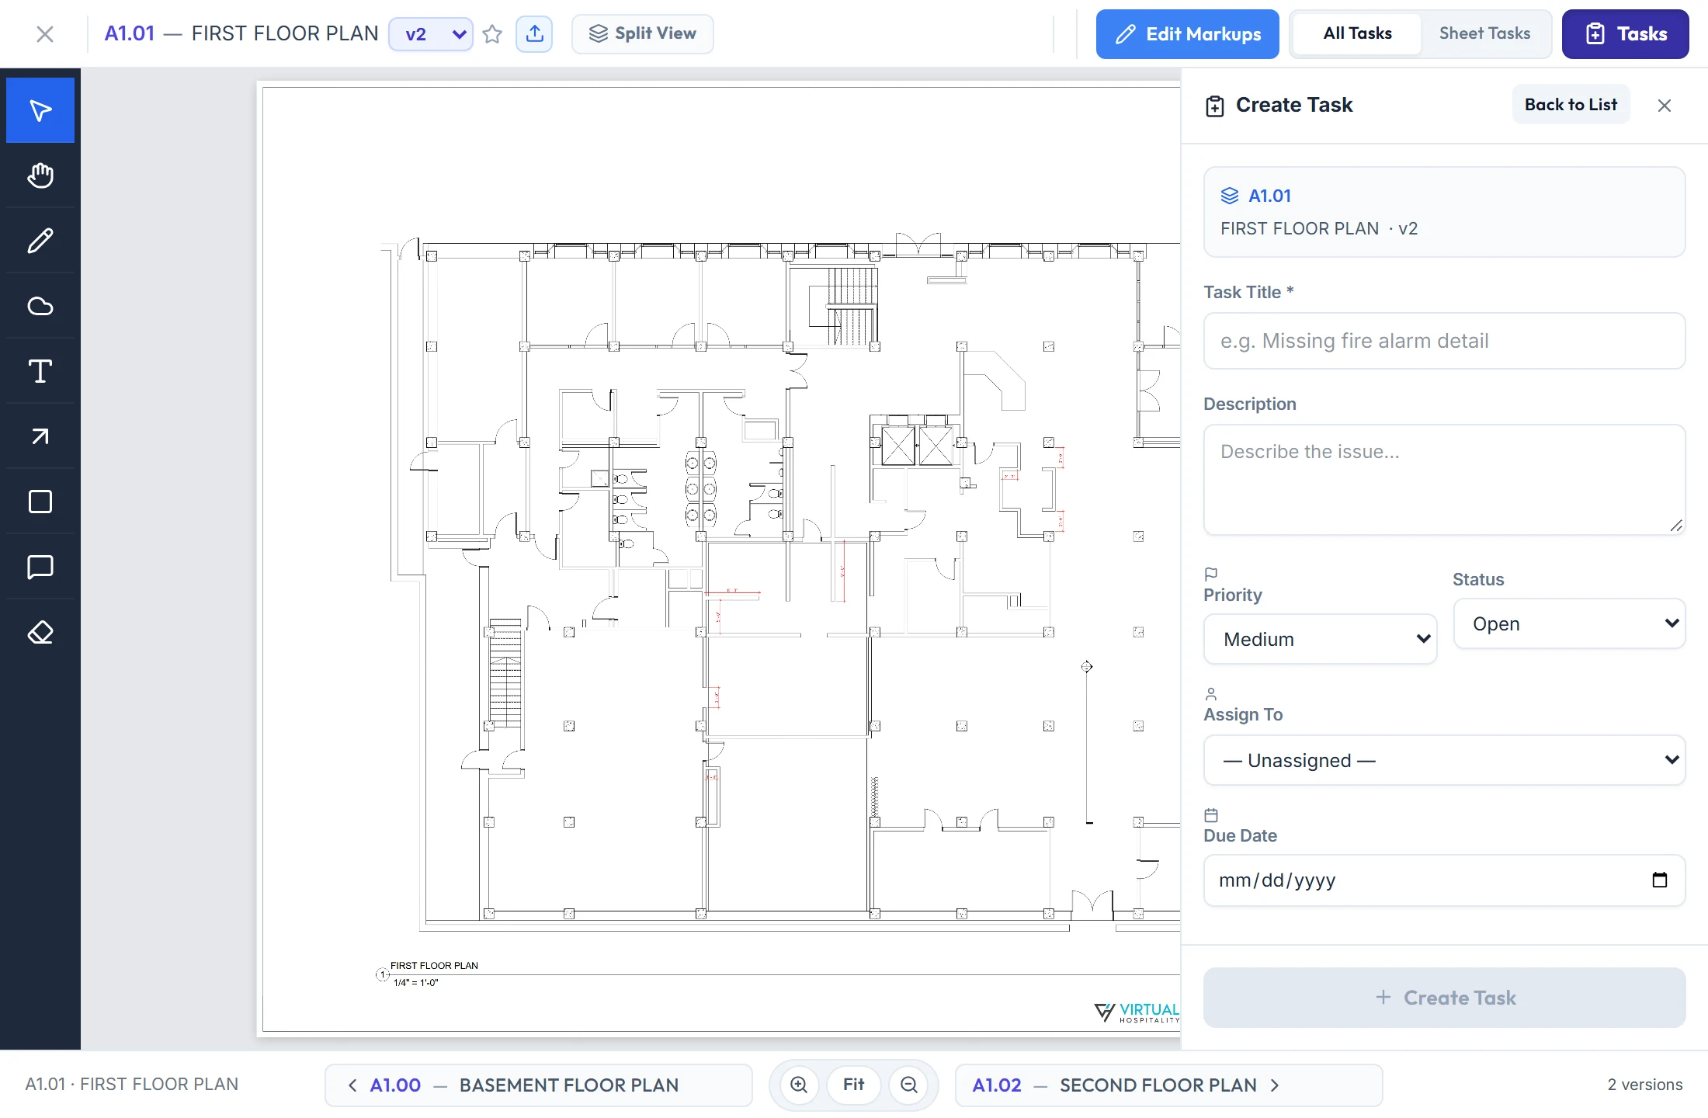
Task: Click Back to List
Action: [1571, 105]
